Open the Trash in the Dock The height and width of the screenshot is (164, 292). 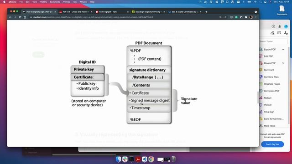[173, 159]
